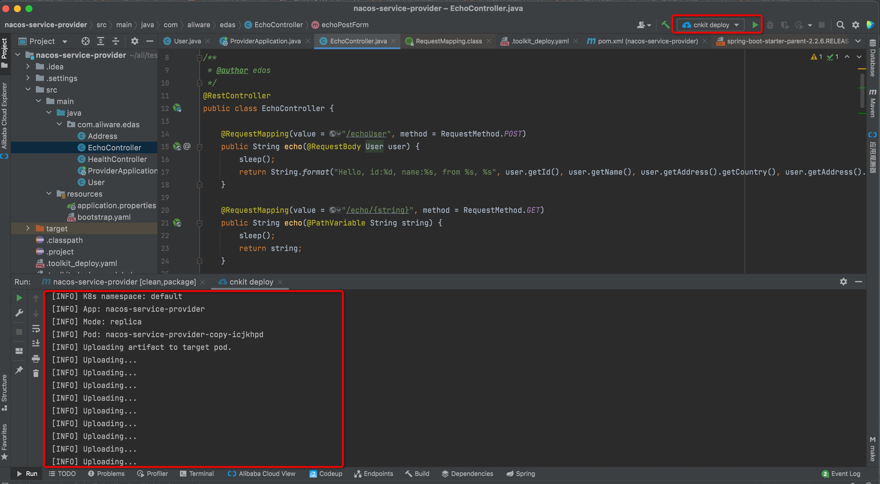Open Alibaba Cloud View tool window
This screenshot has height=484, width=880.
pyautogui.click(x=261, y=474)
